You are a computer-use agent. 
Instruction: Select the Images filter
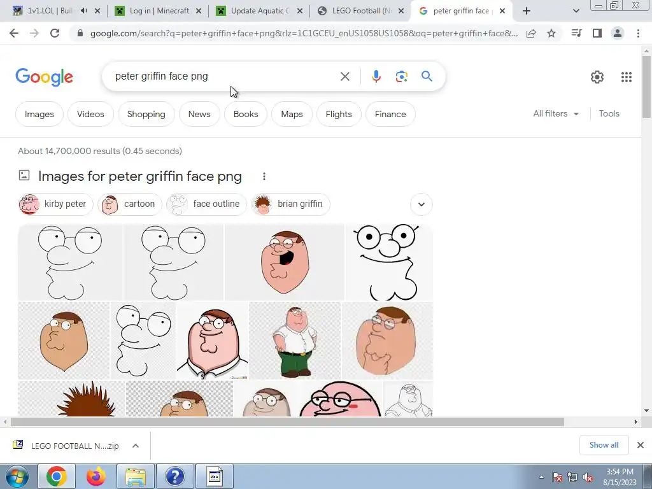(39, 114)
